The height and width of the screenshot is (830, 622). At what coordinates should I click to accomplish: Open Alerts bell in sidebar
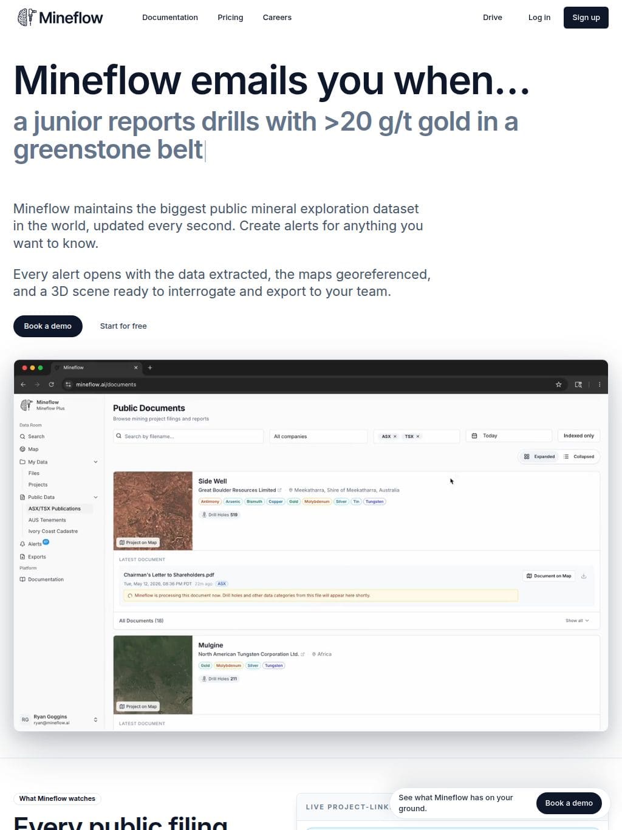pos(22,544)
